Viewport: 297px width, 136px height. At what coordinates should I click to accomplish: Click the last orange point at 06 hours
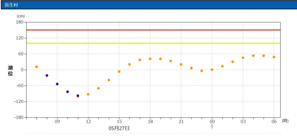click(x=274, y=57)
